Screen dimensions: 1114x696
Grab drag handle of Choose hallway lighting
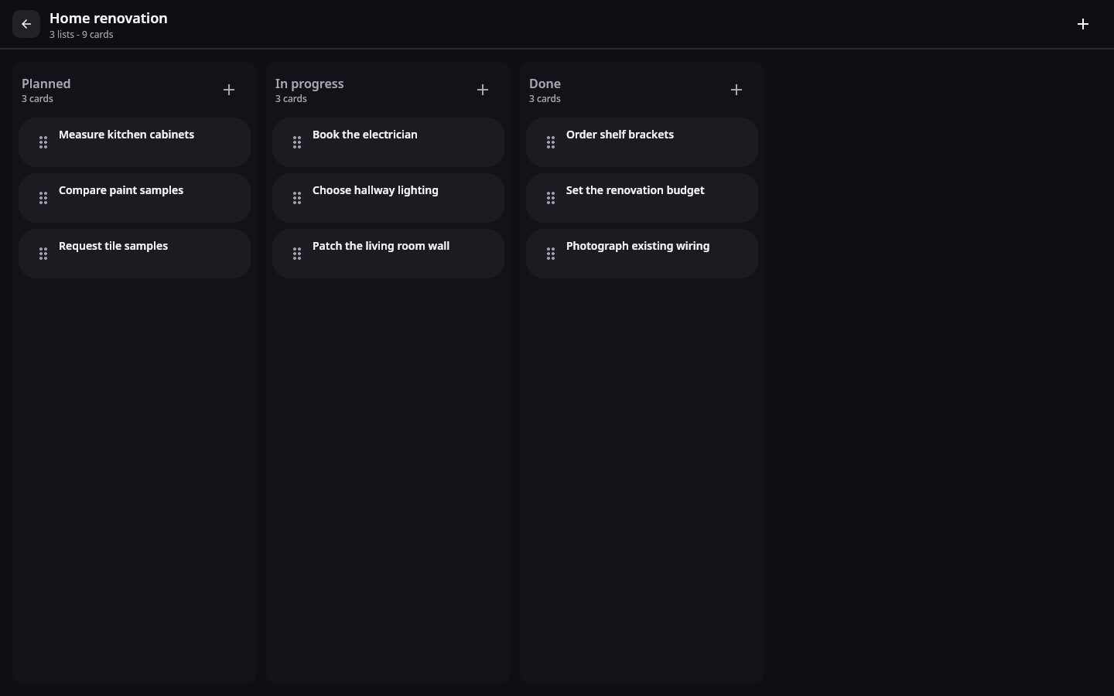(x=297, y=198)
